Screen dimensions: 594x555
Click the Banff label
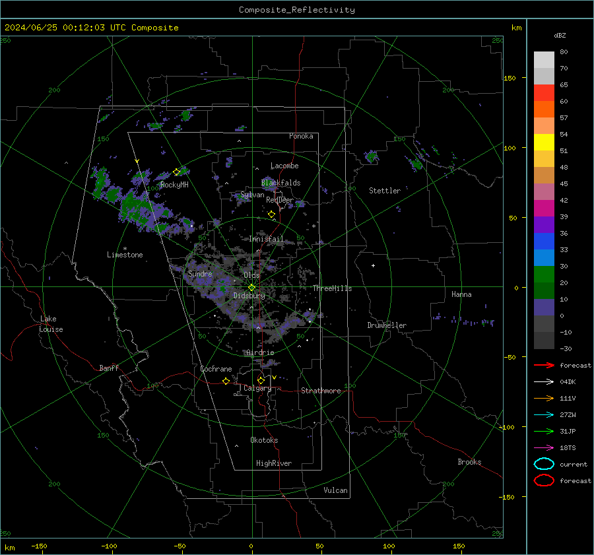click(x=109, y=368)
